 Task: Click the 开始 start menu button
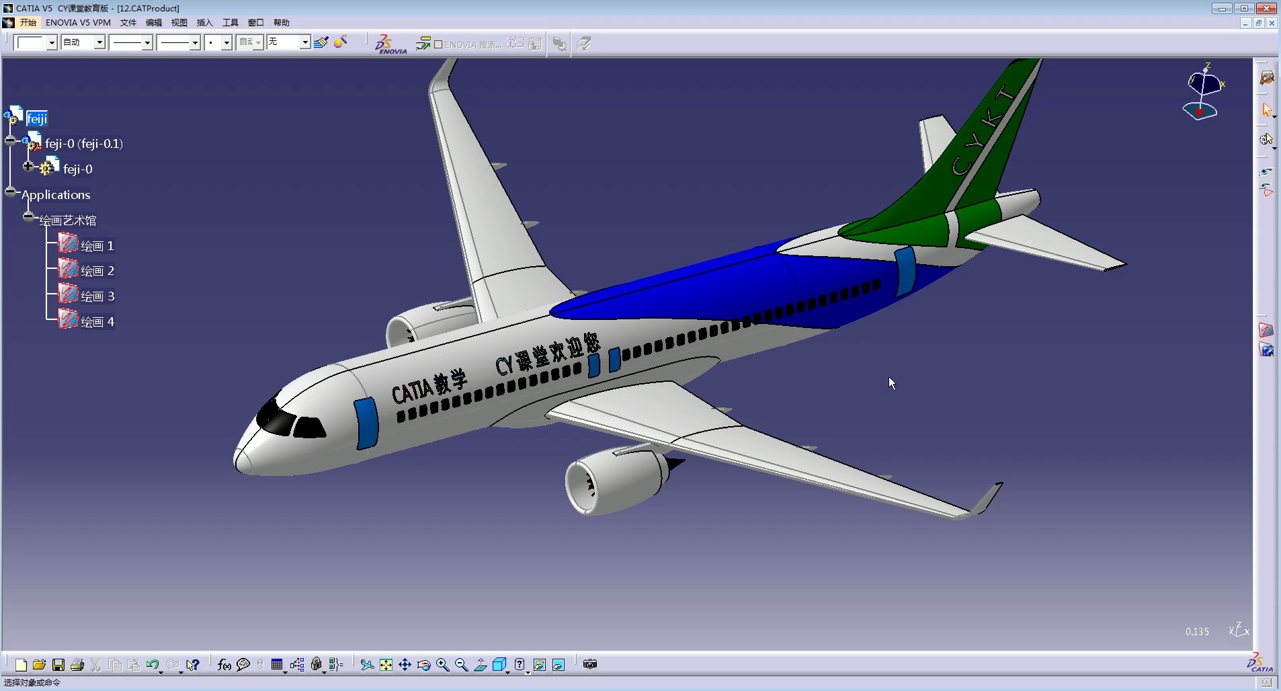[x=28, y=22]
